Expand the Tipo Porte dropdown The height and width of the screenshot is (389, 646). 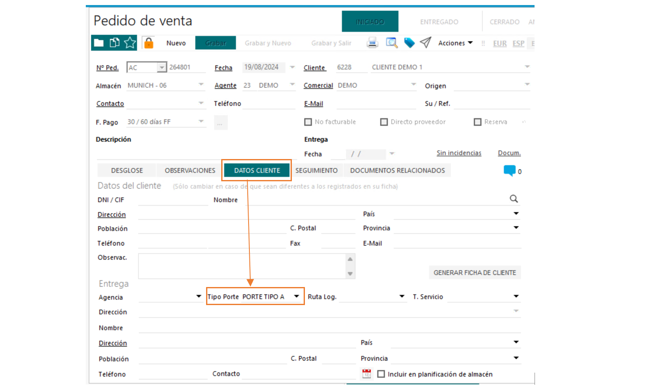(x=297, y=296)
